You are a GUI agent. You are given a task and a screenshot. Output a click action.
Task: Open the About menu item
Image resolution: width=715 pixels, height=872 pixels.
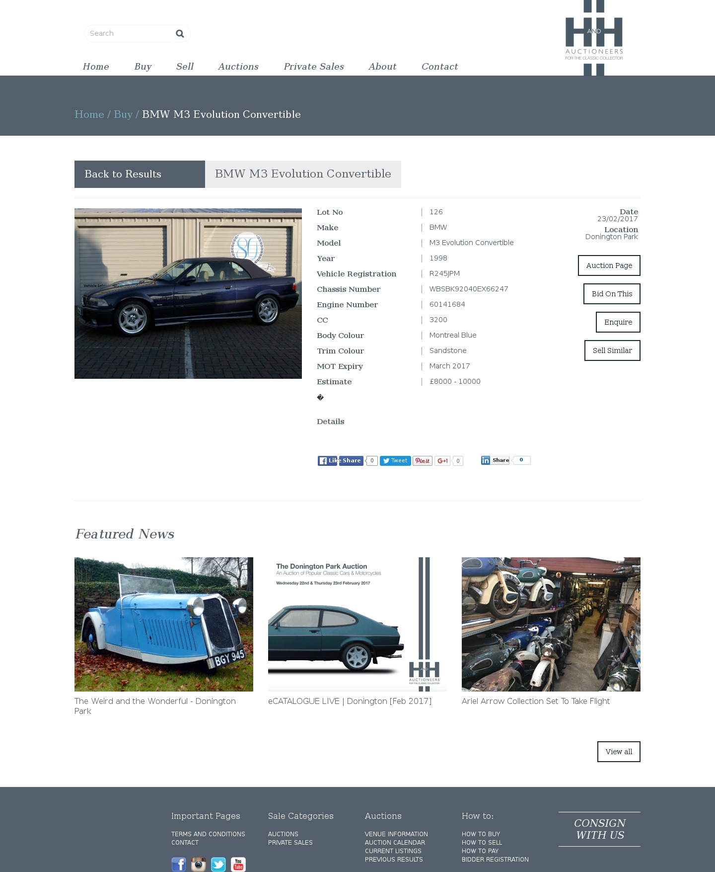coord(382,67)
